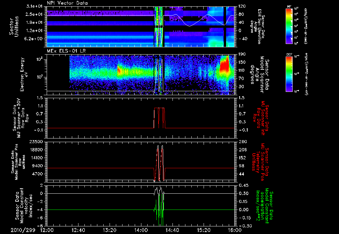Click 'cnts/(cm**2-sr-sec)' NF units label
This screenshot has height=234, width=339.
(x=306, y=26)
